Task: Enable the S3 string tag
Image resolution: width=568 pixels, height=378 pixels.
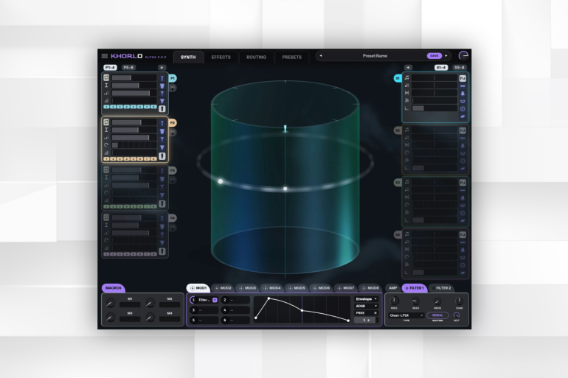Action: [398, 183]
